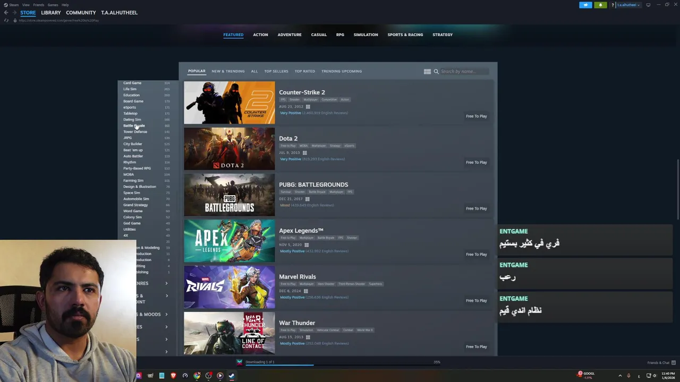Open the View menu
The height and width of the screenshot is (382, 680).
pos(26,5)
